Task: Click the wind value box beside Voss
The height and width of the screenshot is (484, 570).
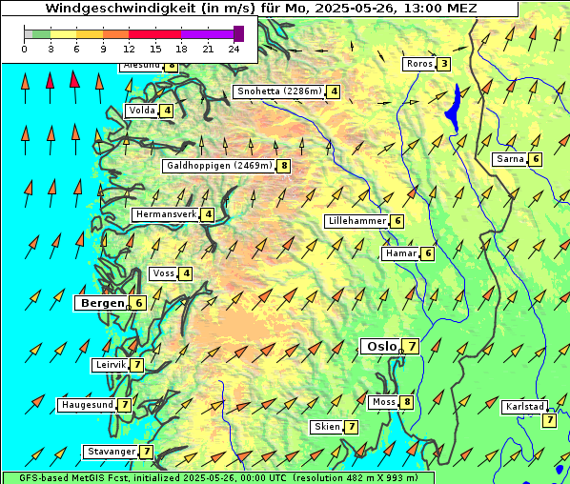Action: 186,273
